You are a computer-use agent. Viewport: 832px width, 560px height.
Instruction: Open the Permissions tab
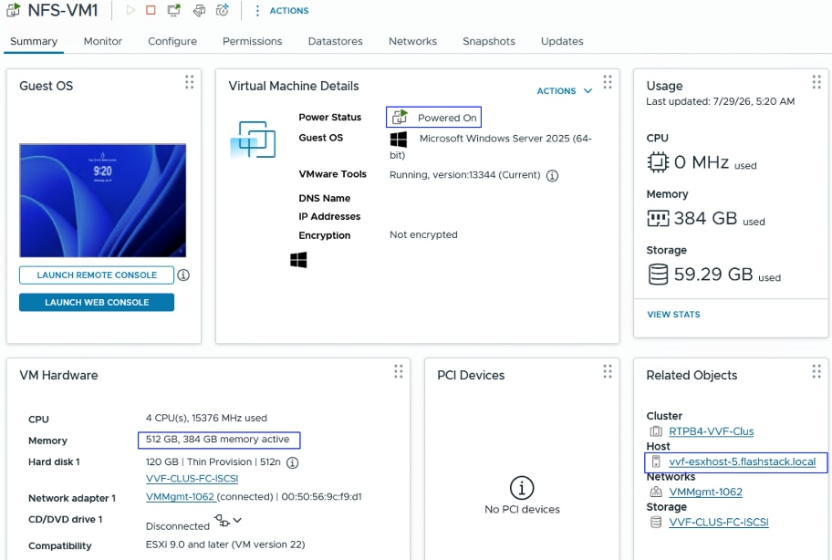(x=252, y=41)
